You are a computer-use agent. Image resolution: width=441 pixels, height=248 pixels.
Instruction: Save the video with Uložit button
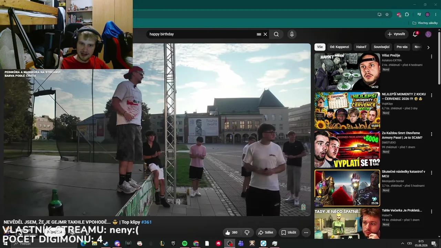click(x=288, y=232)
